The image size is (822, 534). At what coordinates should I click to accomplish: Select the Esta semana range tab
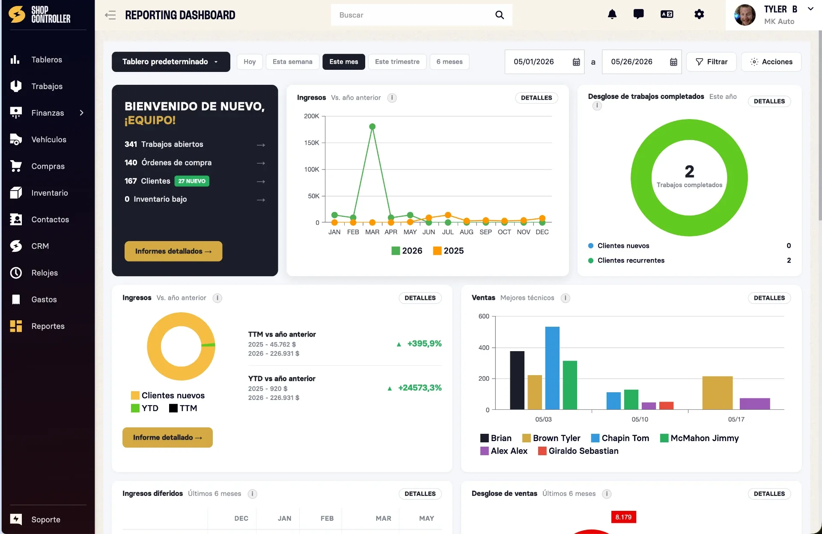[x=292, y=62]
